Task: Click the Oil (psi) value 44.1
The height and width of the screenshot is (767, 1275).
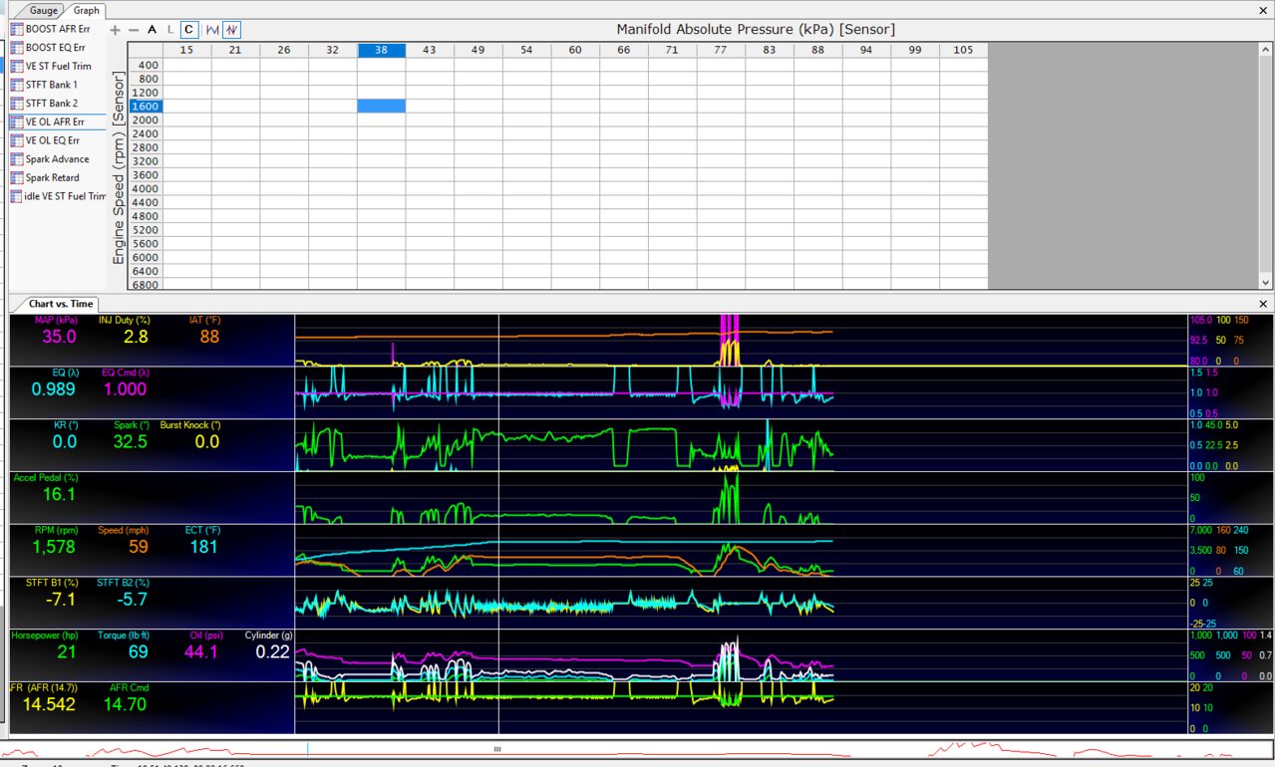Action: point(202,651)
